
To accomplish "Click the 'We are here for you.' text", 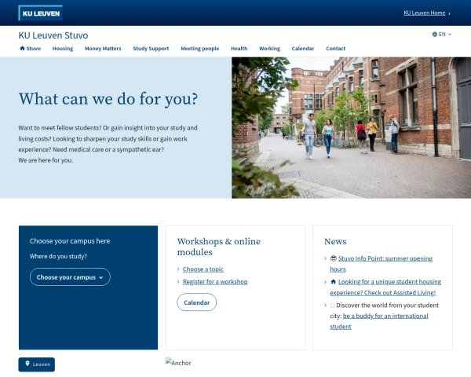I will tap(46, 160).
